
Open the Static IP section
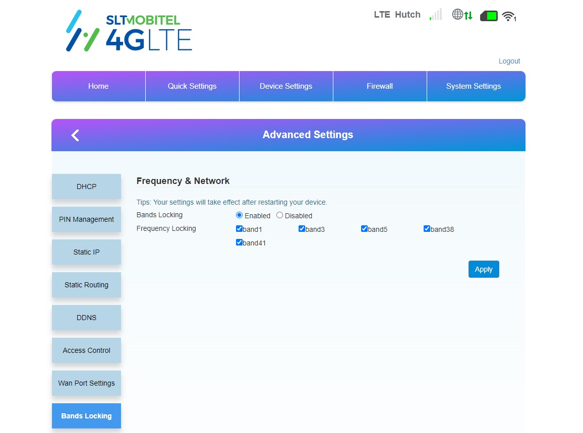point(86,252)
